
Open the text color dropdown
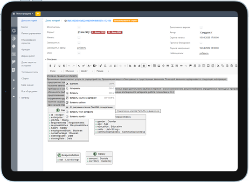tap(89, 66)
